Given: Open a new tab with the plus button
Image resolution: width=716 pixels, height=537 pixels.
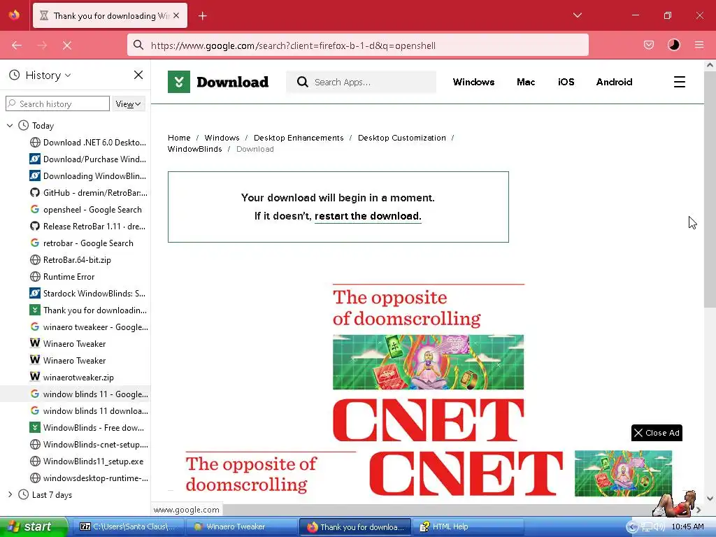Looking at the screenshot, I should [x=202, y=16].
